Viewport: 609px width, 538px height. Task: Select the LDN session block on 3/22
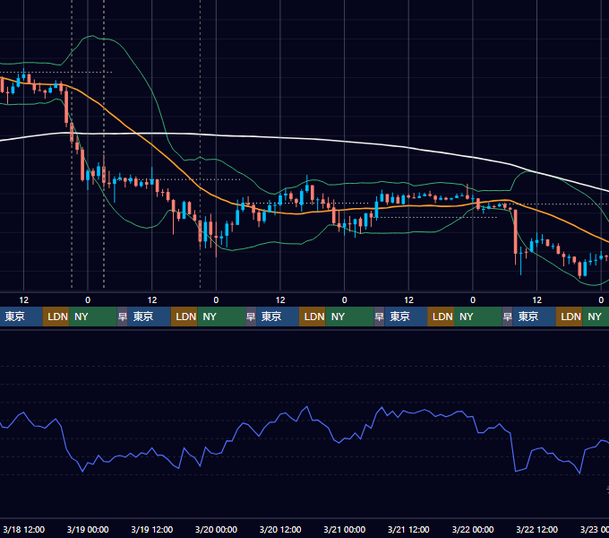pos(569,317)
